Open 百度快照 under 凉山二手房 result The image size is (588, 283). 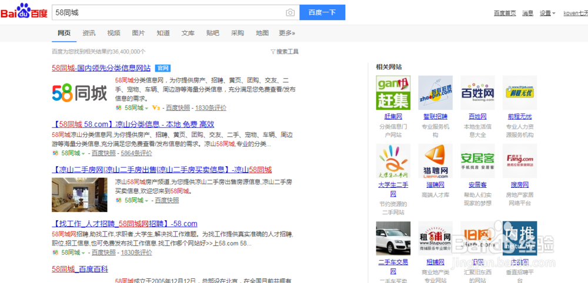pos(167,200)
